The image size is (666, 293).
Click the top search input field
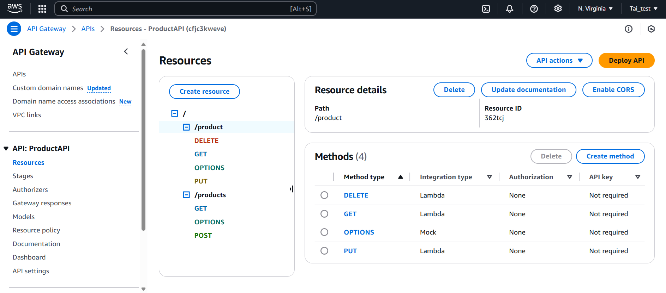(x=185, y=9)
